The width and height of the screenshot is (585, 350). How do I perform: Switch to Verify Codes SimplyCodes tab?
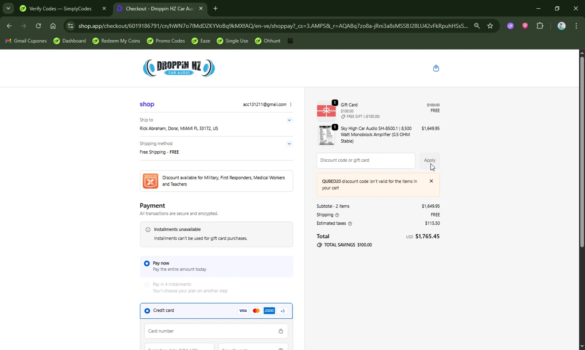coord(60,9)
